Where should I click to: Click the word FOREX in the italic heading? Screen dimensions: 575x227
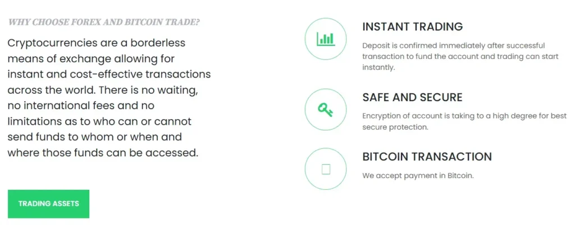tap(81, 22)
